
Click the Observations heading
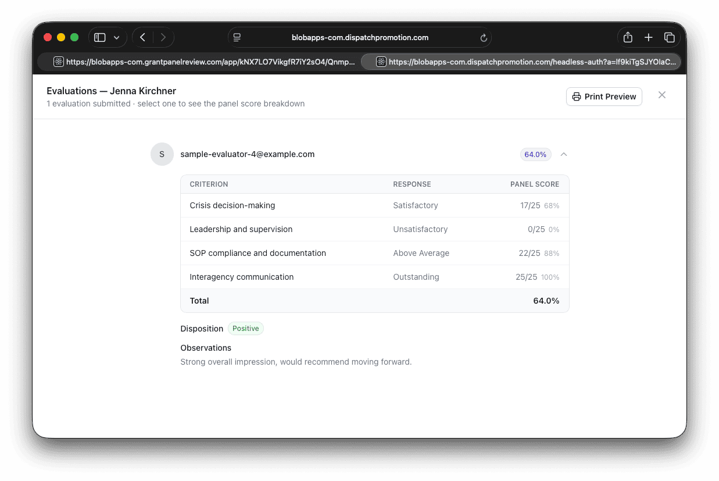(x=206, y=348)
